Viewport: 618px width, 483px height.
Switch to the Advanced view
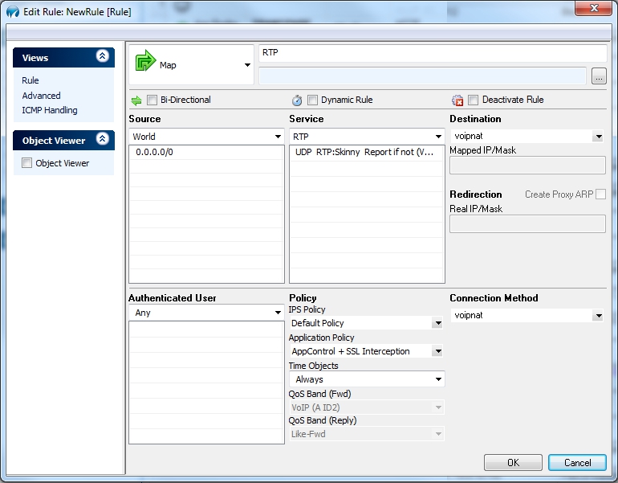[42, 96]
